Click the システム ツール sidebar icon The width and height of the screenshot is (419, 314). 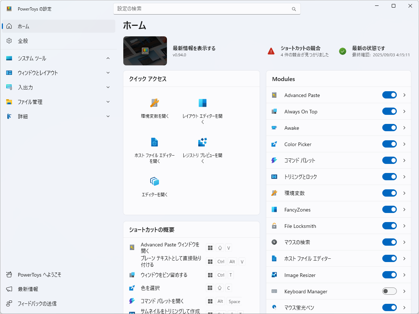click(x=9, y=58)
